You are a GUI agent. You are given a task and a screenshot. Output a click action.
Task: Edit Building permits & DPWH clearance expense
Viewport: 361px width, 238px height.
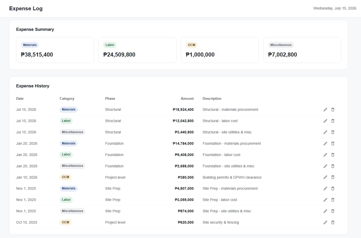[x=325, y=177]
